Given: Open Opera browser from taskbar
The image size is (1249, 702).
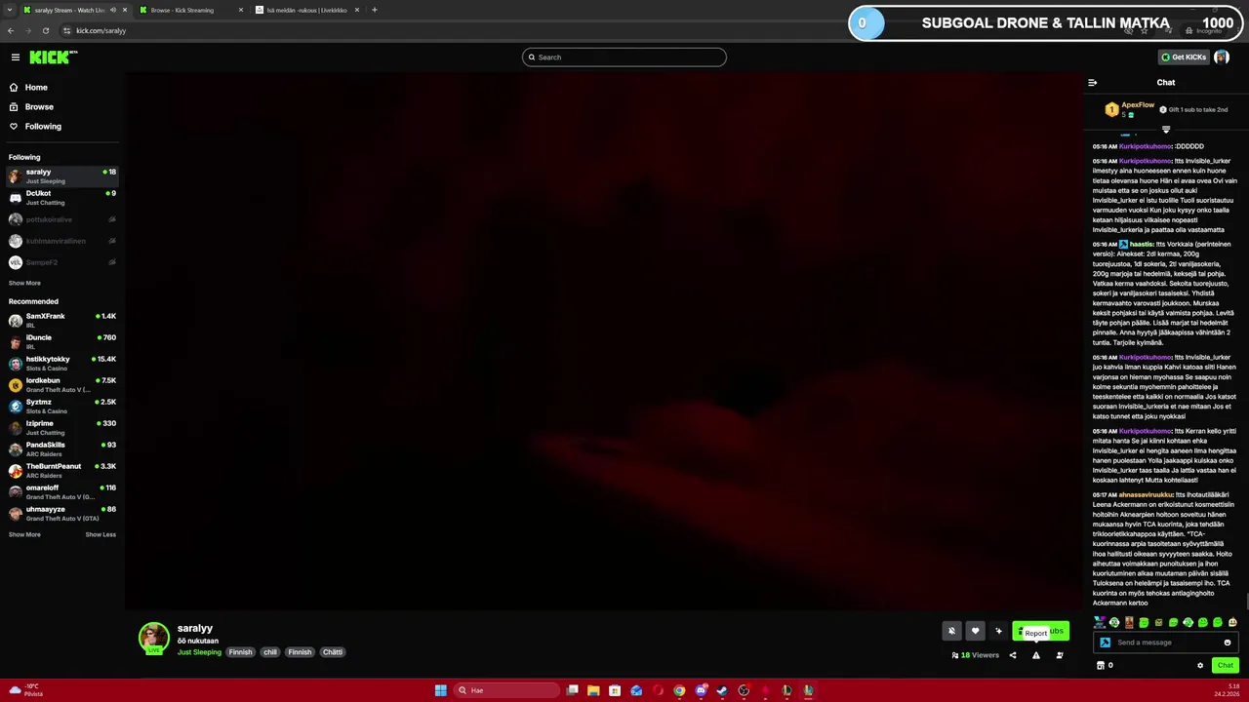Looking at the screenshot, I should [x=658, y=690].
